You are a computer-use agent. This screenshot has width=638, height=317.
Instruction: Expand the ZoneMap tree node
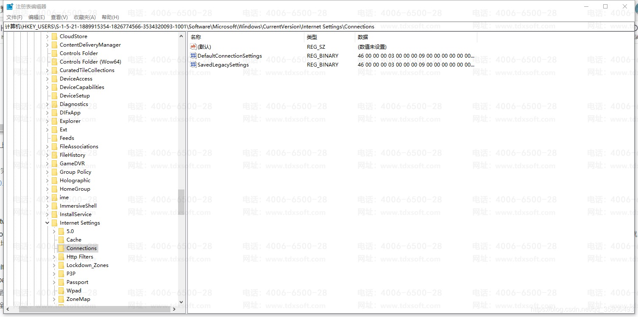(x=54, y=299)
